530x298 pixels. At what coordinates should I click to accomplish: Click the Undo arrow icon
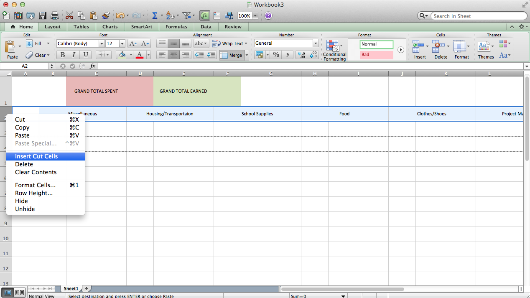(x=120, y=15)
